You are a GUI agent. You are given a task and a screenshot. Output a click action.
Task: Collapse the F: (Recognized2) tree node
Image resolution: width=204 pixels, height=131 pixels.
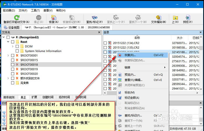pos(3,38)
